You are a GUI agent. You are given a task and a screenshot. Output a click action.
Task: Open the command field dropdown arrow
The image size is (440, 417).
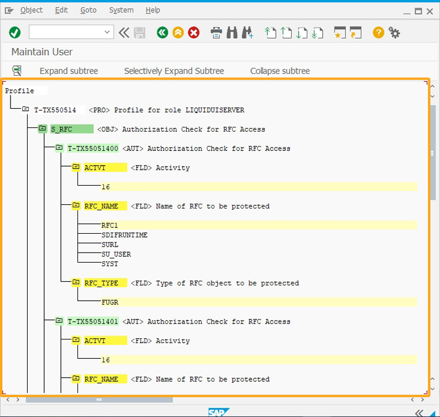[107, 32]
